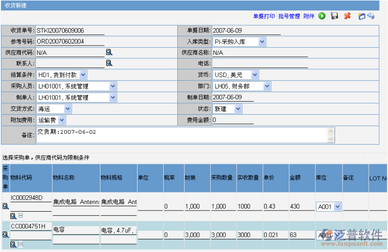This screenshot has width=388, height=252.
Task: Open the 状态 dropdown showing 新建
Action: pos(238,109)
